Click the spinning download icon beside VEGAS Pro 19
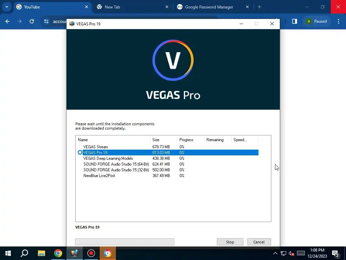The image size is (346, 260). click(x=80, y=153)
